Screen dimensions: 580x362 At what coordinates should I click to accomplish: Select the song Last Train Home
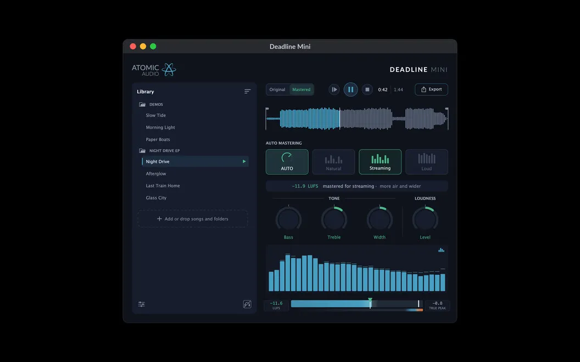pos(163,186)
